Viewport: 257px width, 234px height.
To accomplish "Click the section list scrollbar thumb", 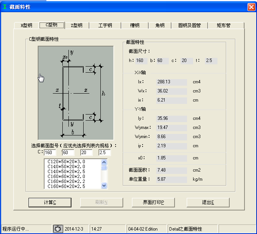I will tap(104, 168).
